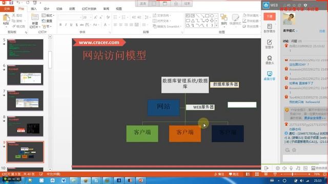Screen dimensions: 328x184
Task: Click Convert to SmartArt button
Action: [x=167, y=27]
